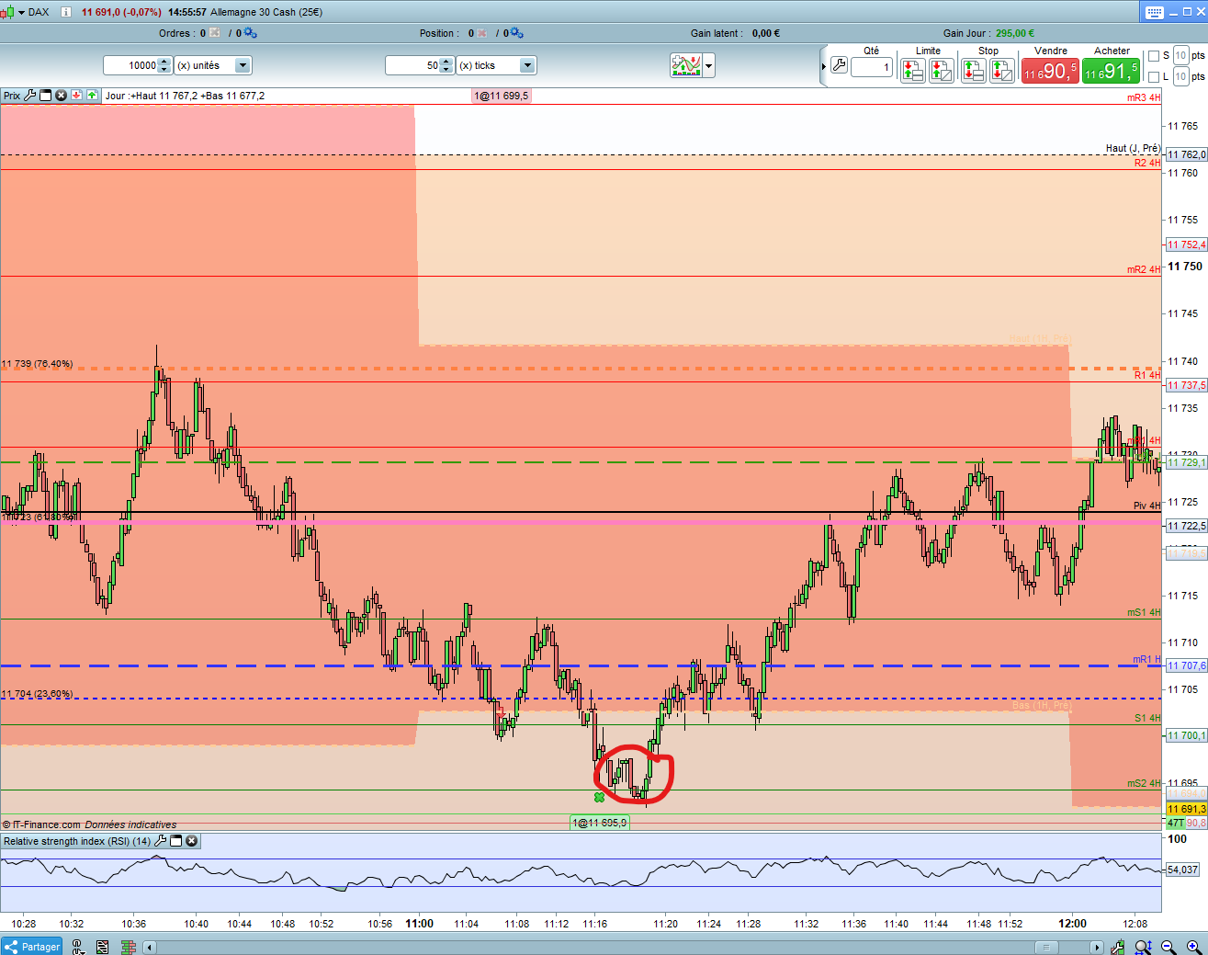The width and height of the screenshot is (1208, 955).
Task: Click the Gain latent 0,00 € value
Action: click(x=766, y=33)
